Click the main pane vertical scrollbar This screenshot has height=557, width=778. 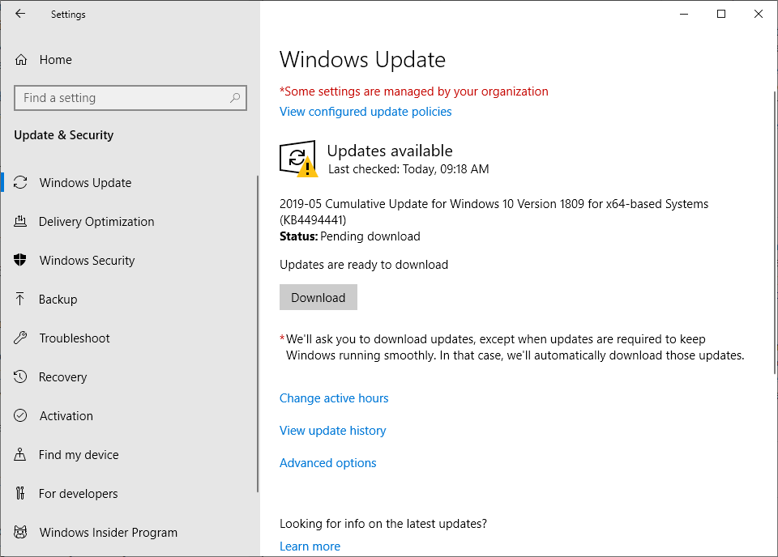coord(775,233)
